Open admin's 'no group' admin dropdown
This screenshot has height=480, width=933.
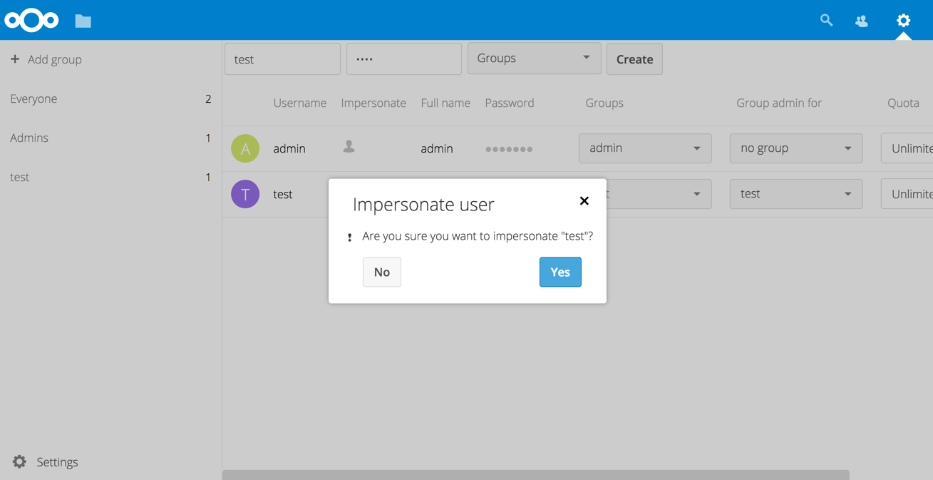tap(795, 148)
